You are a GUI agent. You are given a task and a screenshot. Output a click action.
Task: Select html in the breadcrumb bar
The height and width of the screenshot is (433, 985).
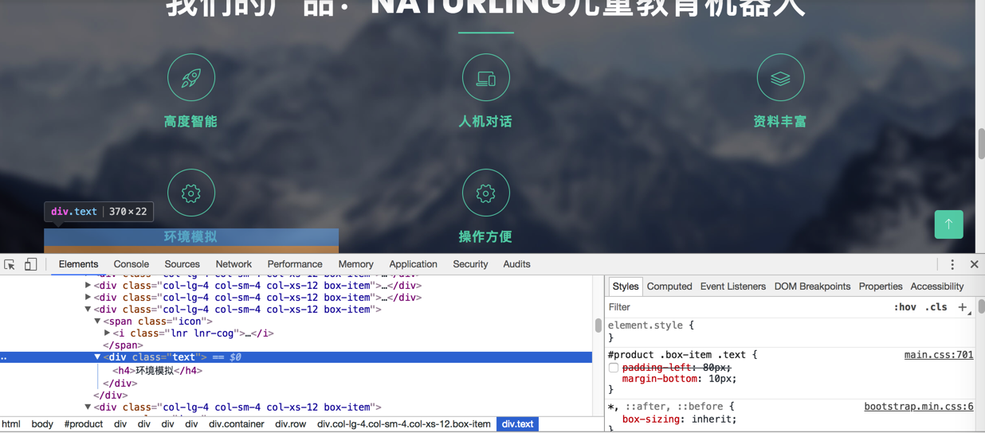(x=11, y=424)
